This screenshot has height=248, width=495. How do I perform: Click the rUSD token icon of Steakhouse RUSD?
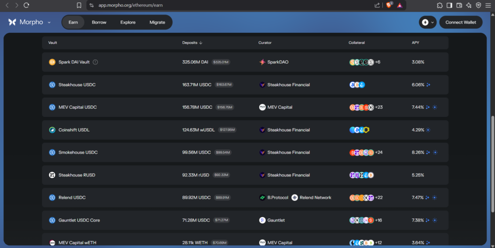52,175
